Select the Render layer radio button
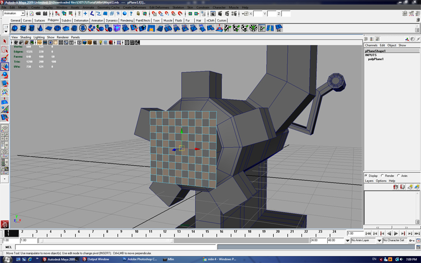This screenshot has height=263, width=421. pyautogui.click(x=383, y=176)
